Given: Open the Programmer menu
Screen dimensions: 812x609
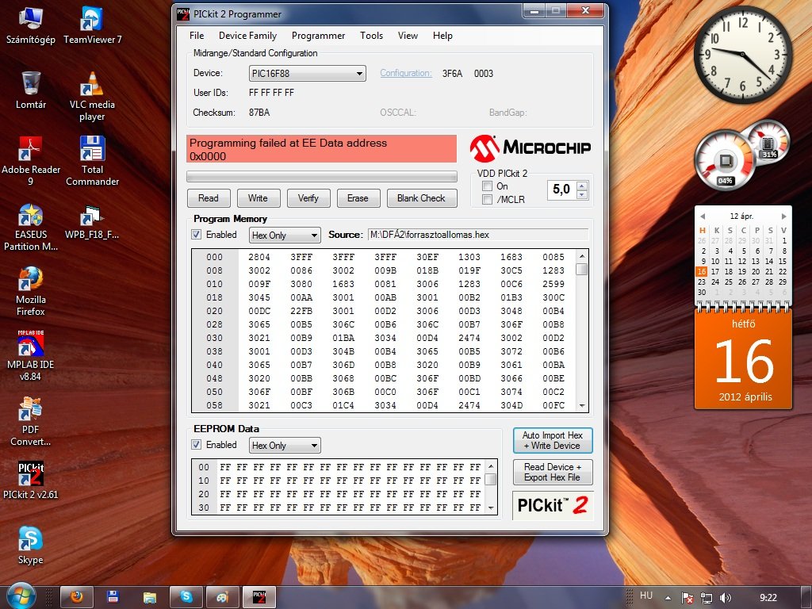Looking at the screenshot, I should tap(318, 36).
